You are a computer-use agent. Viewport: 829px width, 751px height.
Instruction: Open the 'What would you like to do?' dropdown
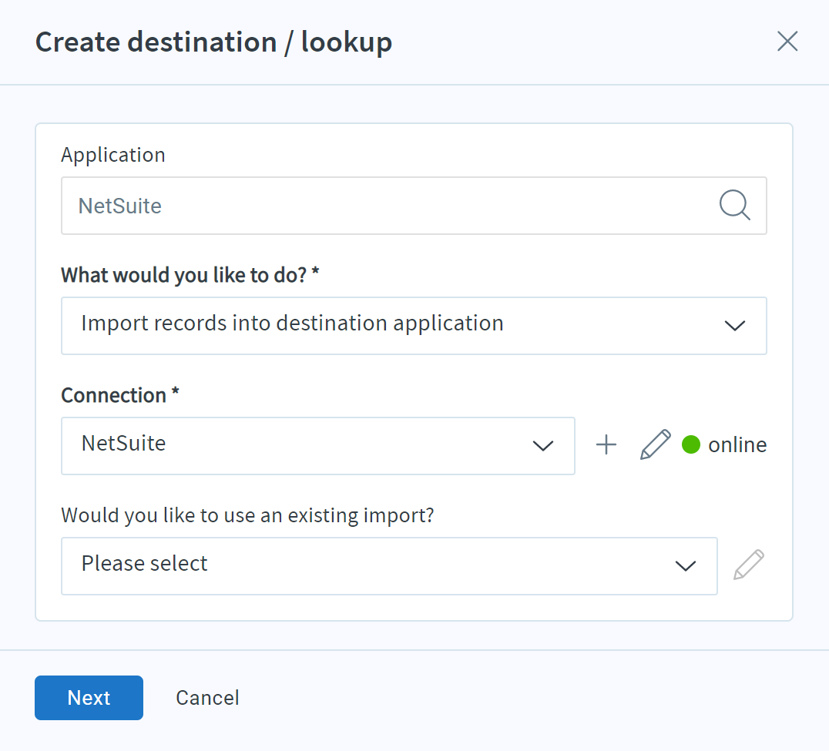pos(414,326)
